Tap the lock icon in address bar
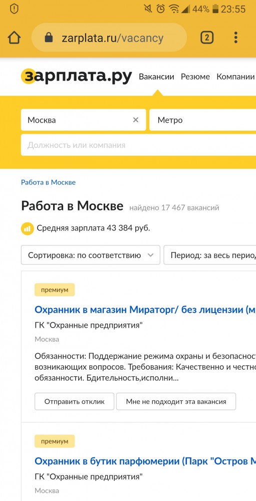Screen dimensions: 256x501 49,38
